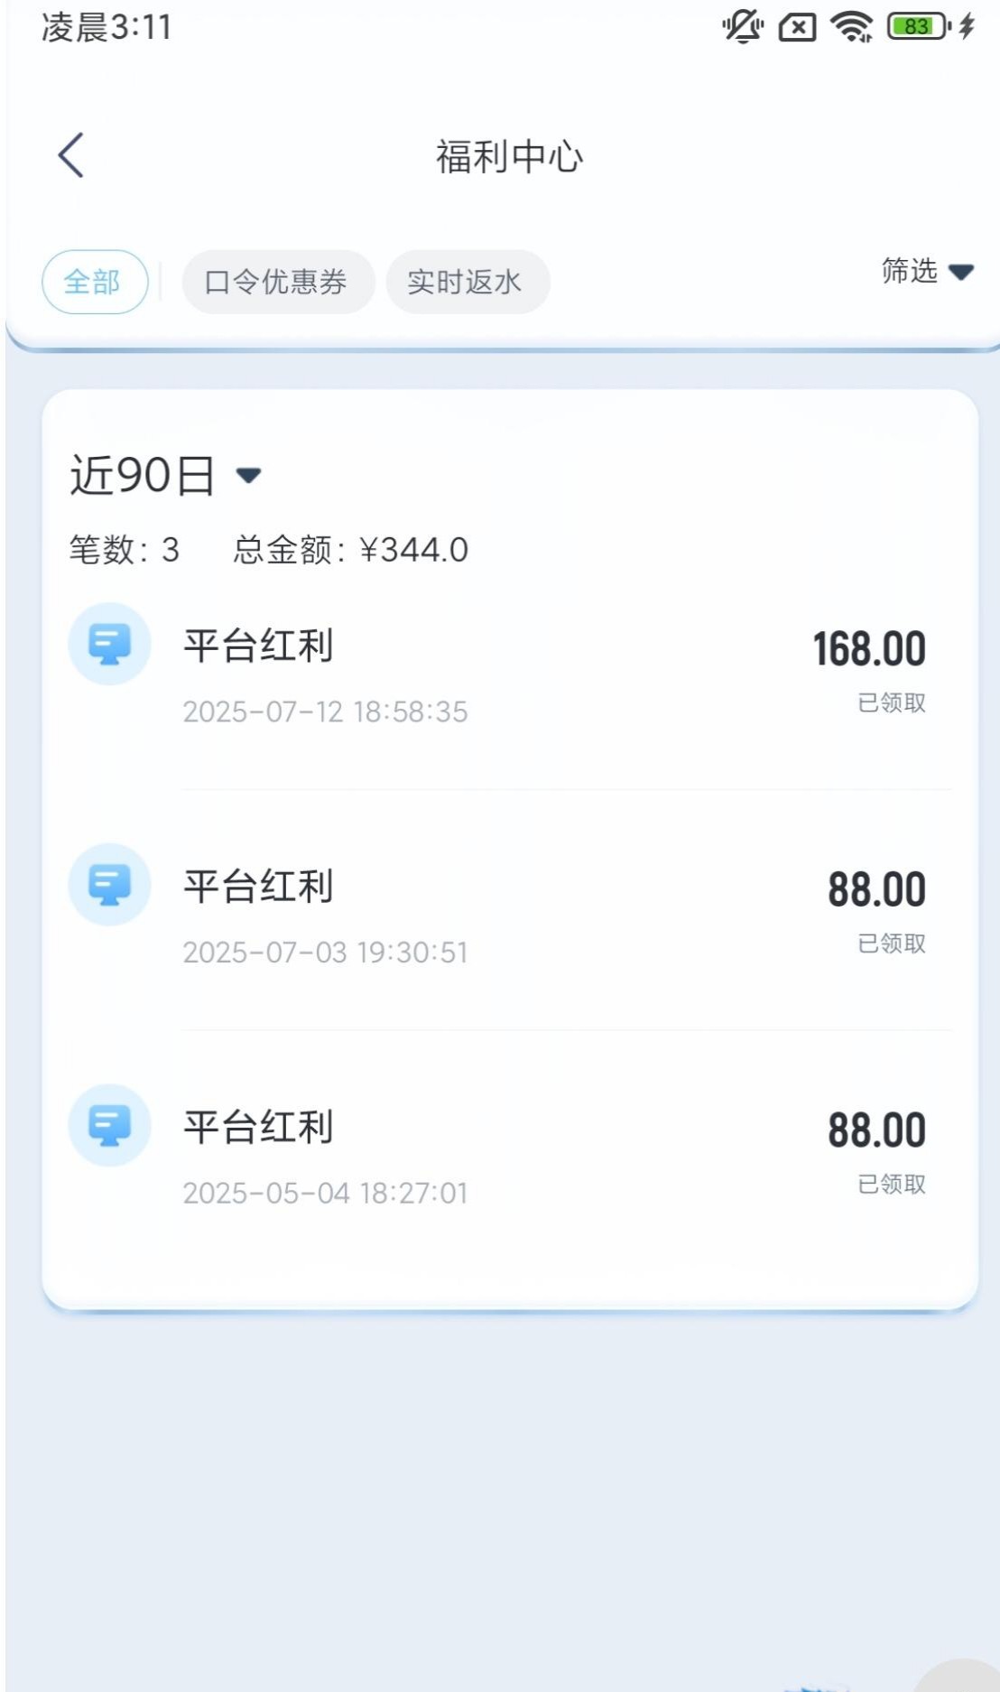This screenshot has height=1692, width=1000.
Task: Tap the icon beside the 168.00 bonus
Action: [x=109, y=644]
